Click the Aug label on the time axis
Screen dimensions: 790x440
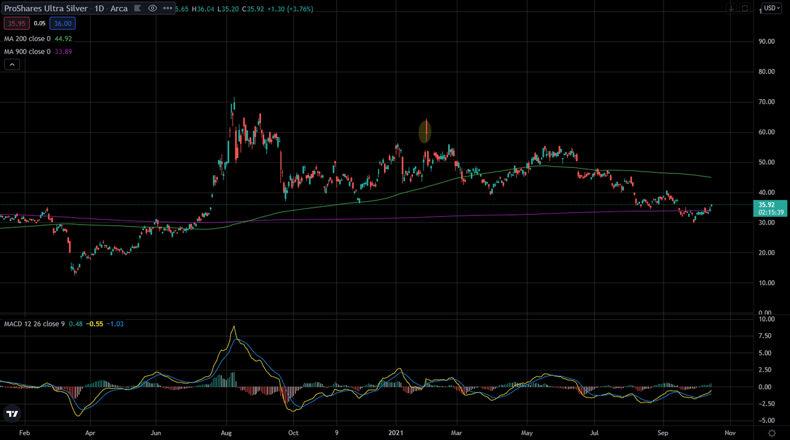(227, 433)
